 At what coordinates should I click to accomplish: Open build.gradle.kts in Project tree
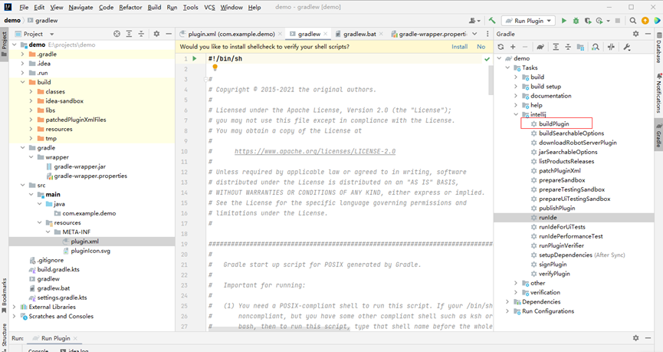tap(58, 269)
